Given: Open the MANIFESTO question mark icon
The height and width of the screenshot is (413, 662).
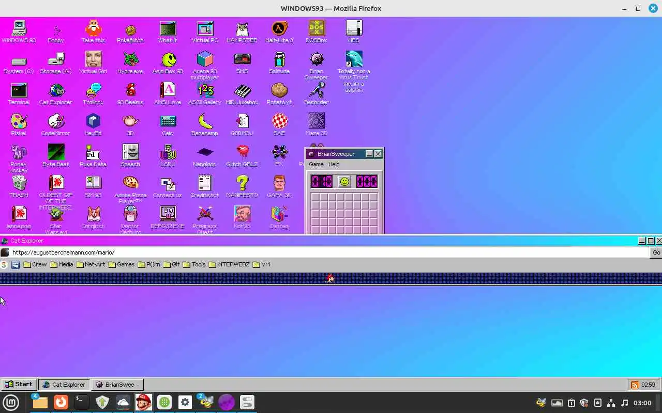Looking at the screenshot, I should coord(242,187).
